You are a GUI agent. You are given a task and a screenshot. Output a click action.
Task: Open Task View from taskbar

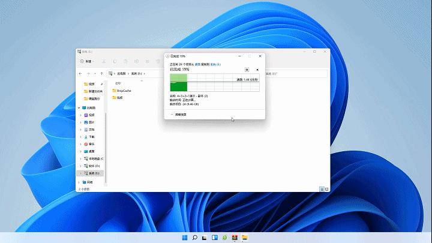coord(205,238)
